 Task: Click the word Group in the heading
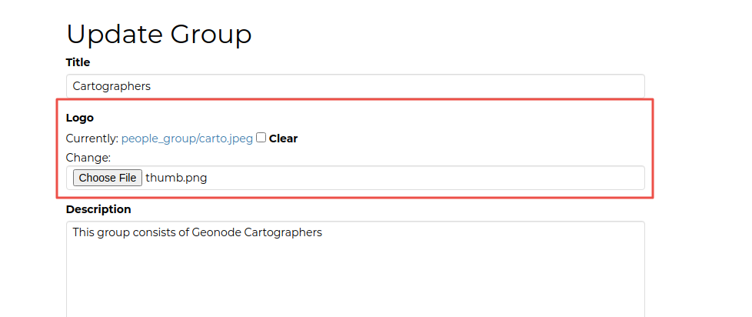(210, 34)
